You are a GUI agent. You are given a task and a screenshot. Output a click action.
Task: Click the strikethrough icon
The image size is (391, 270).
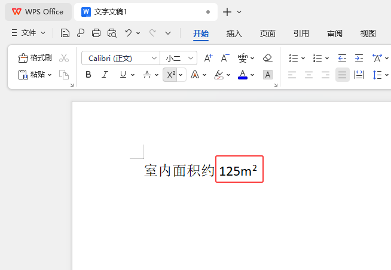[x=147, y=75]
